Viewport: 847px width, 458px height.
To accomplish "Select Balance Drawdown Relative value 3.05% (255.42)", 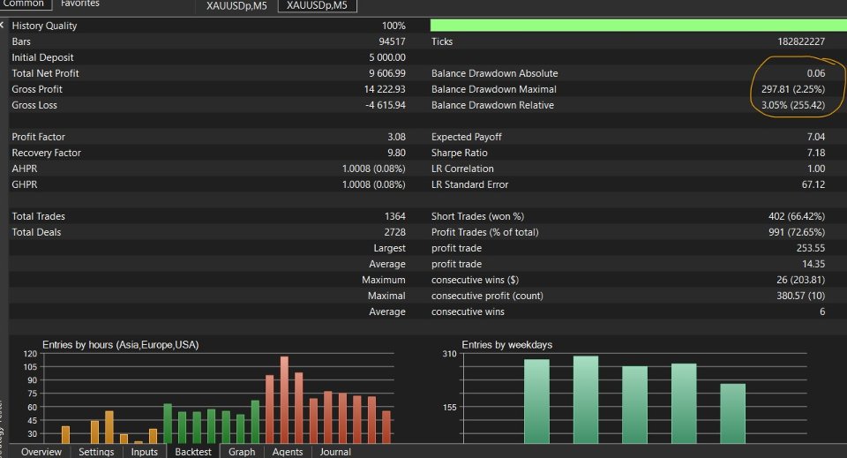I will 793,105.
